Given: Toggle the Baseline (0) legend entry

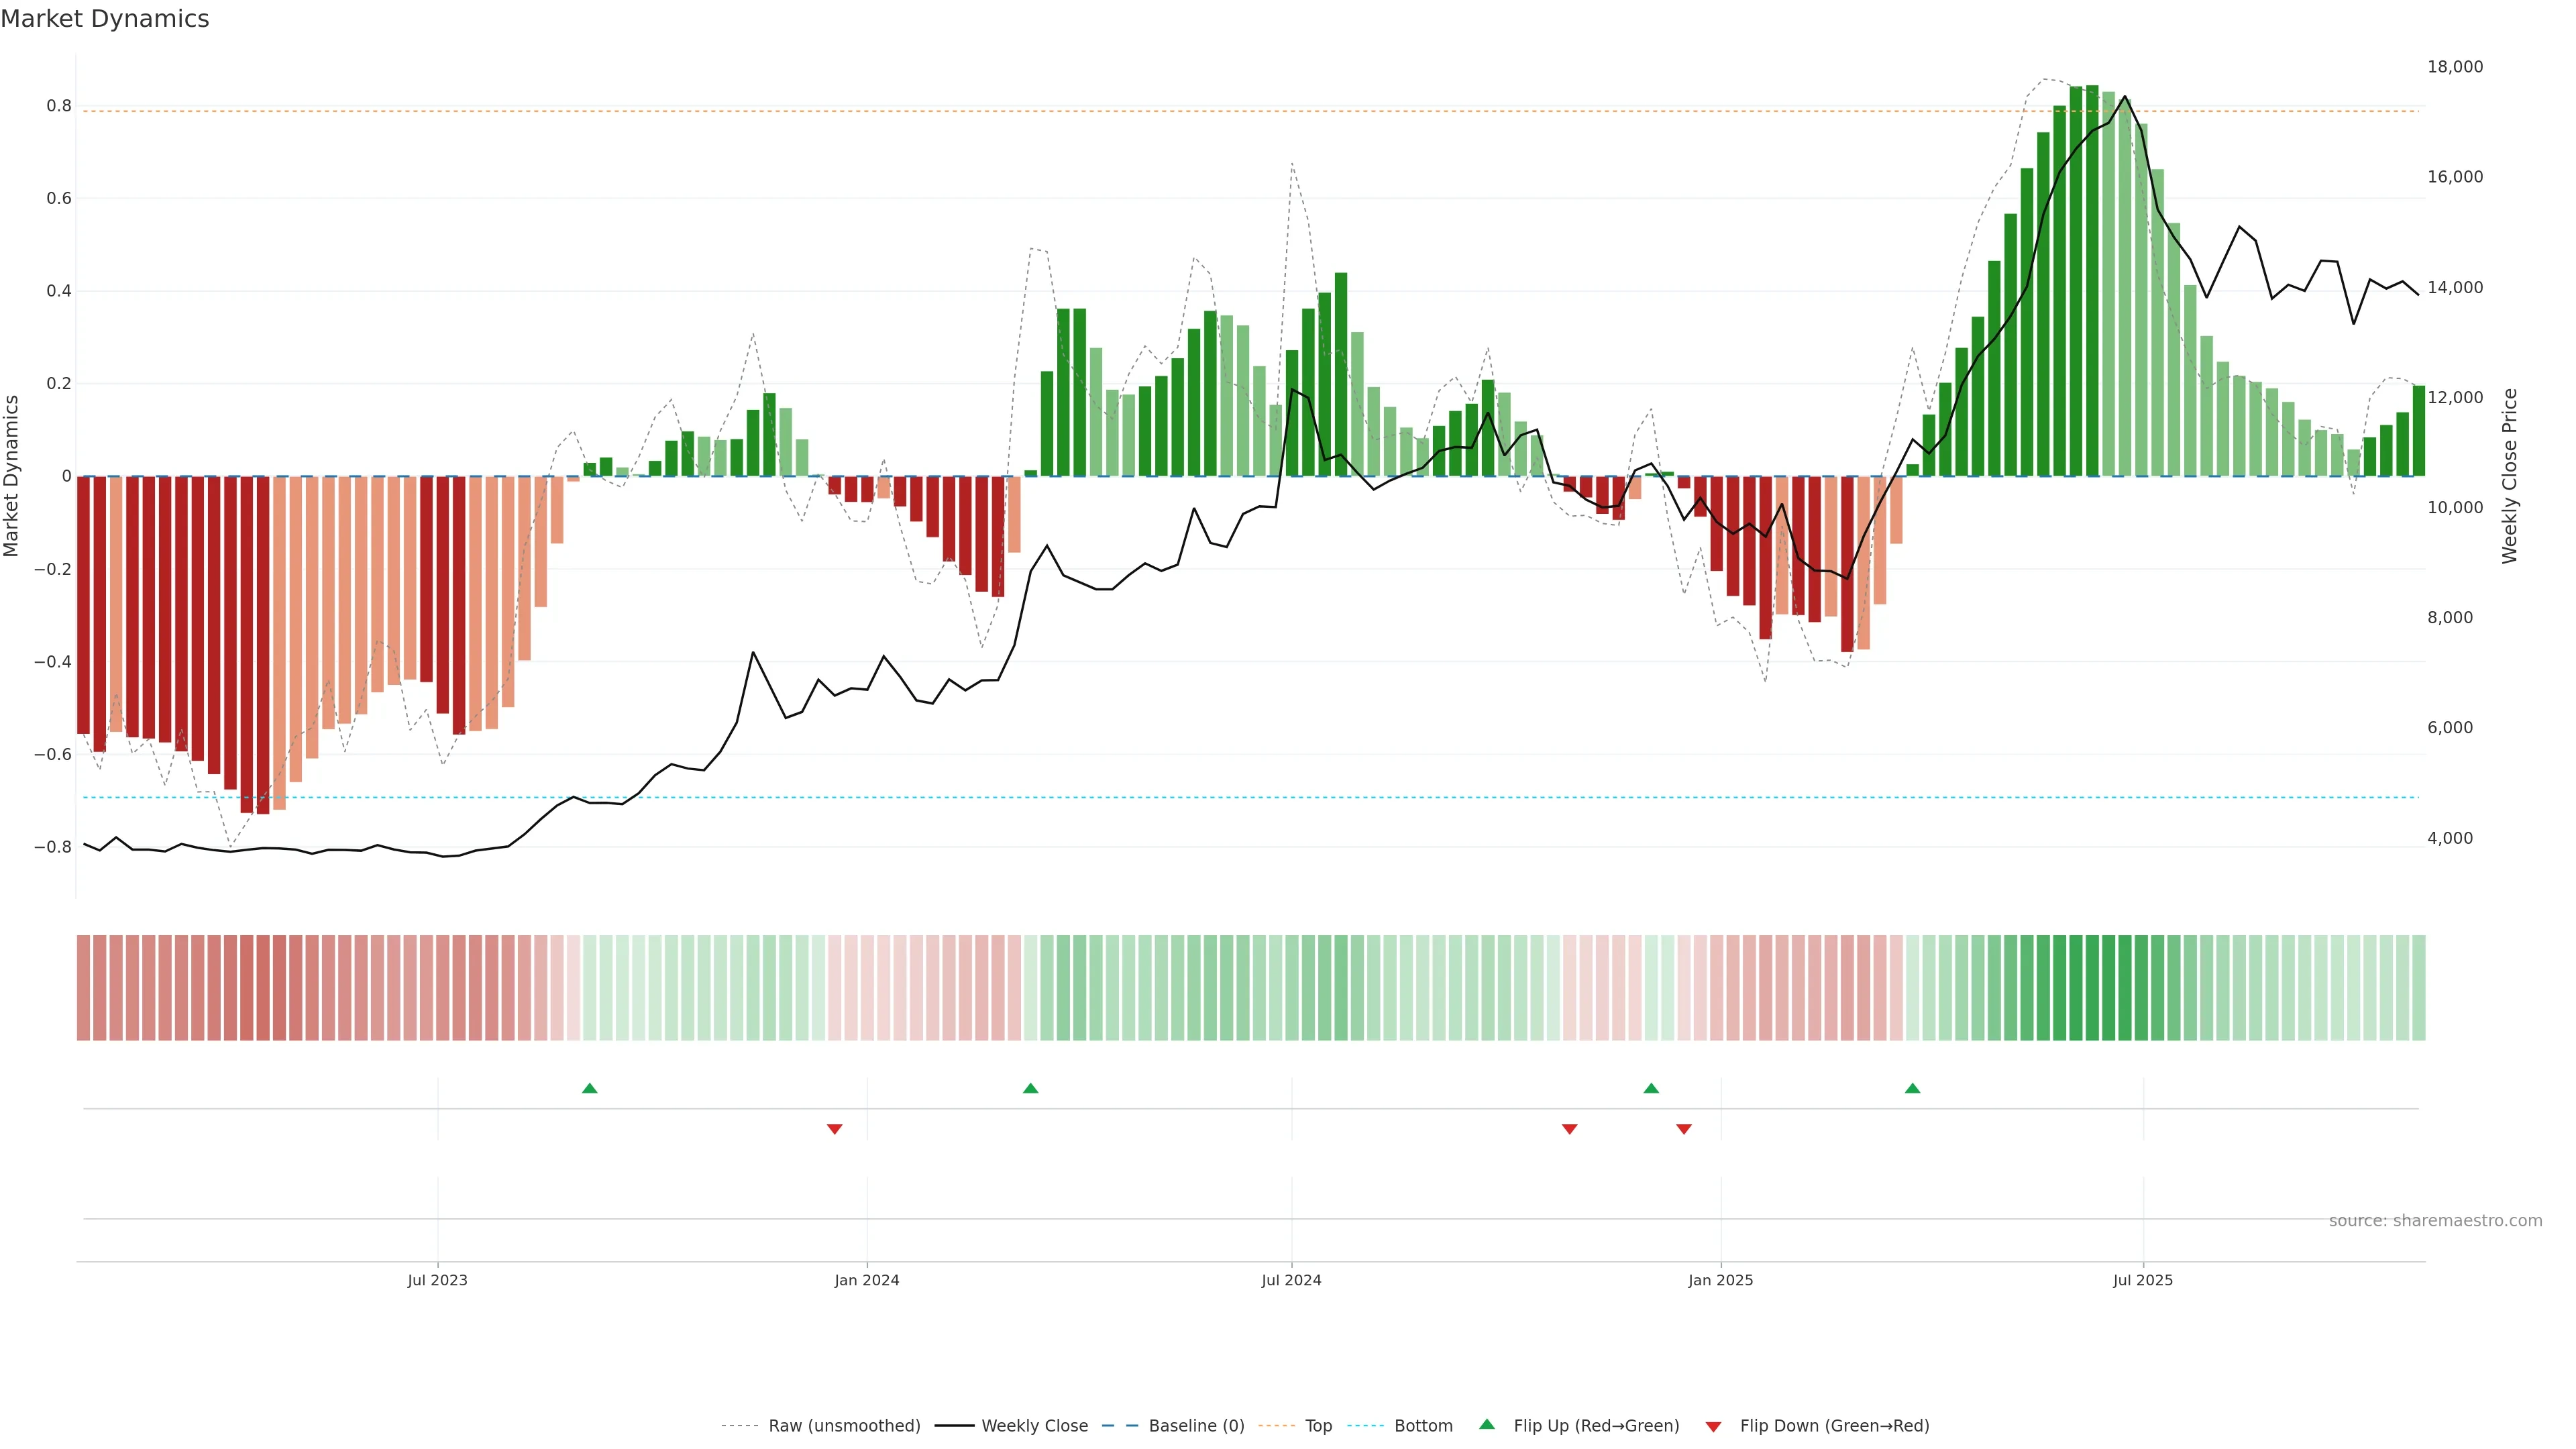Looking at the screenshot, I should (x=1196, y=1426).
